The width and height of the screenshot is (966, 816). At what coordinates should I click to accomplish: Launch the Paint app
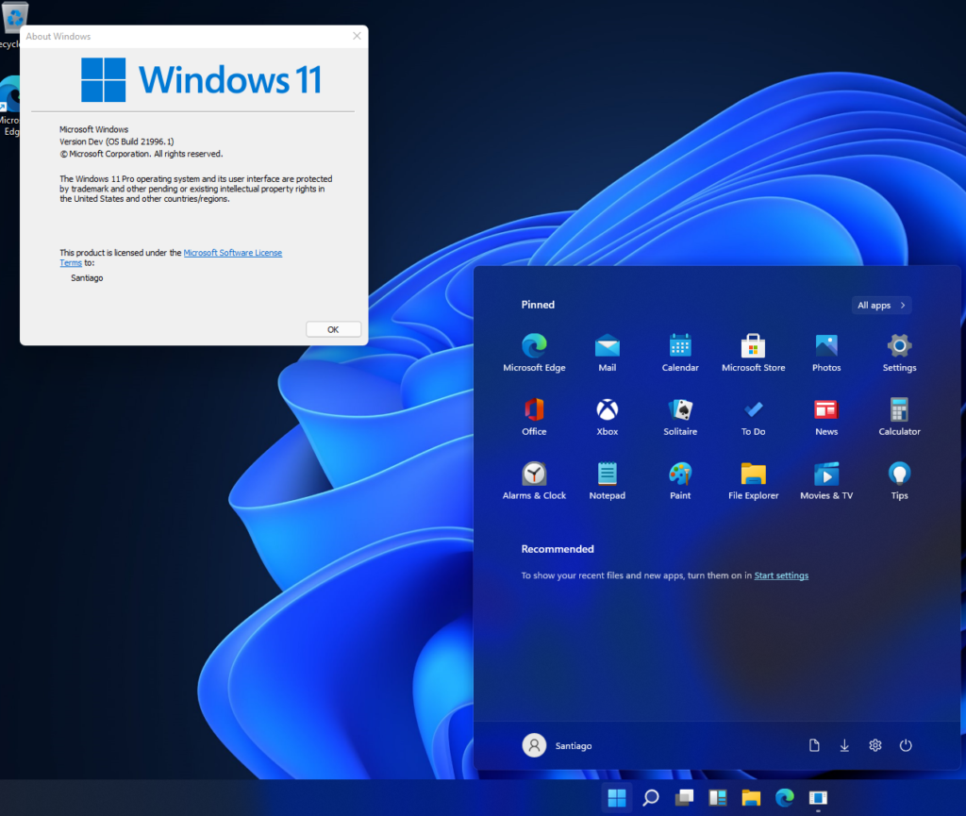680,475
